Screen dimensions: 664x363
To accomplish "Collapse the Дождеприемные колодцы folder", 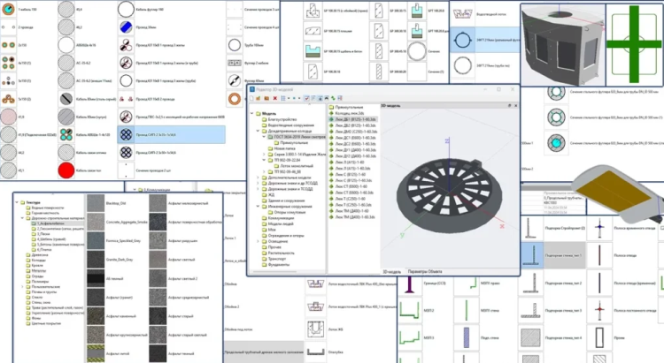I will (257, 132).
